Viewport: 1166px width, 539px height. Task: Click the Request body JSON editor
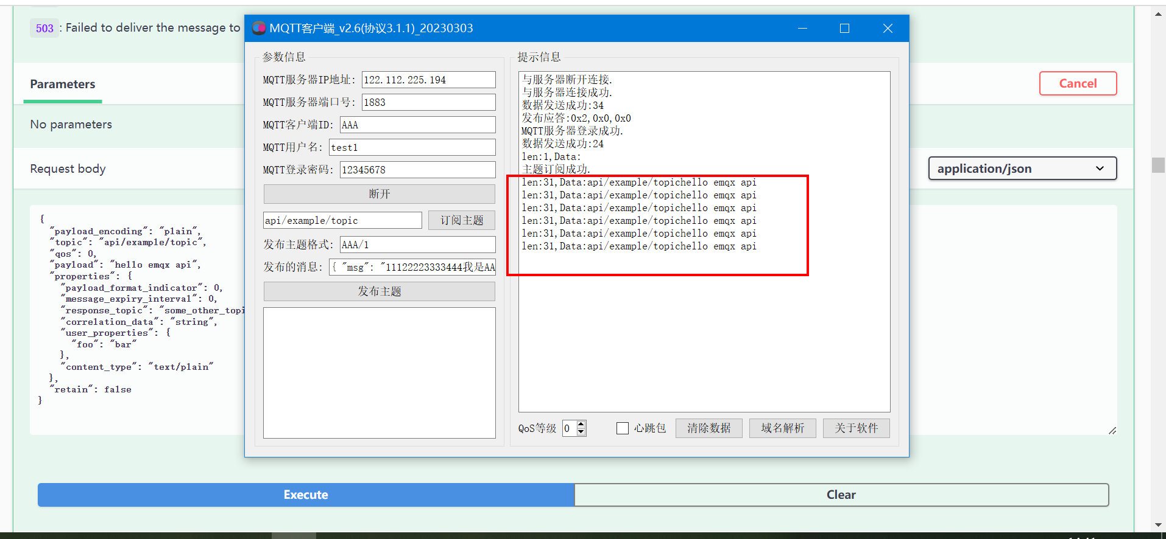(137, 319)
